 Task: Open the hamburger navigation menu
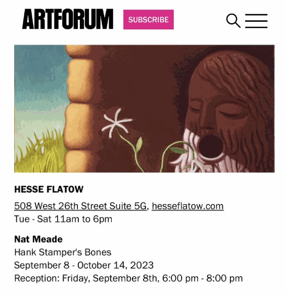(x=256, y=21)
